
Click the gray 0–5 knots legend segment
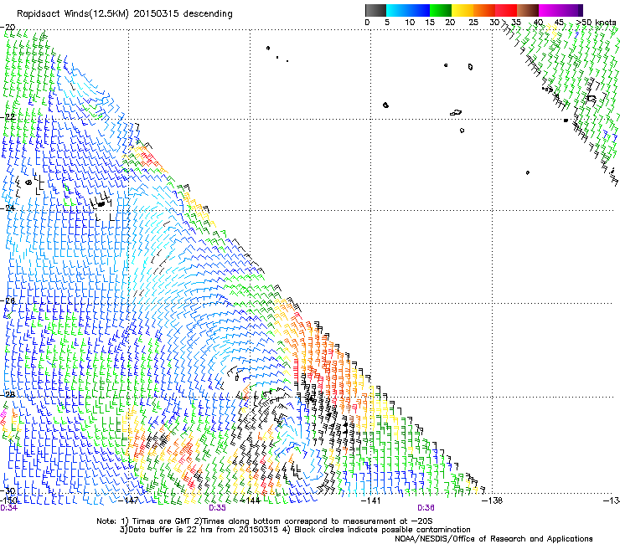click(x=375, y=10)
